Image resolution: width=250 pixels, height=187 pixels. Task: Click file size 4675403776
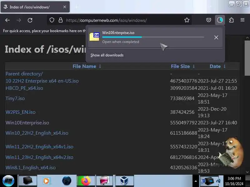click(x=183, y=81)
